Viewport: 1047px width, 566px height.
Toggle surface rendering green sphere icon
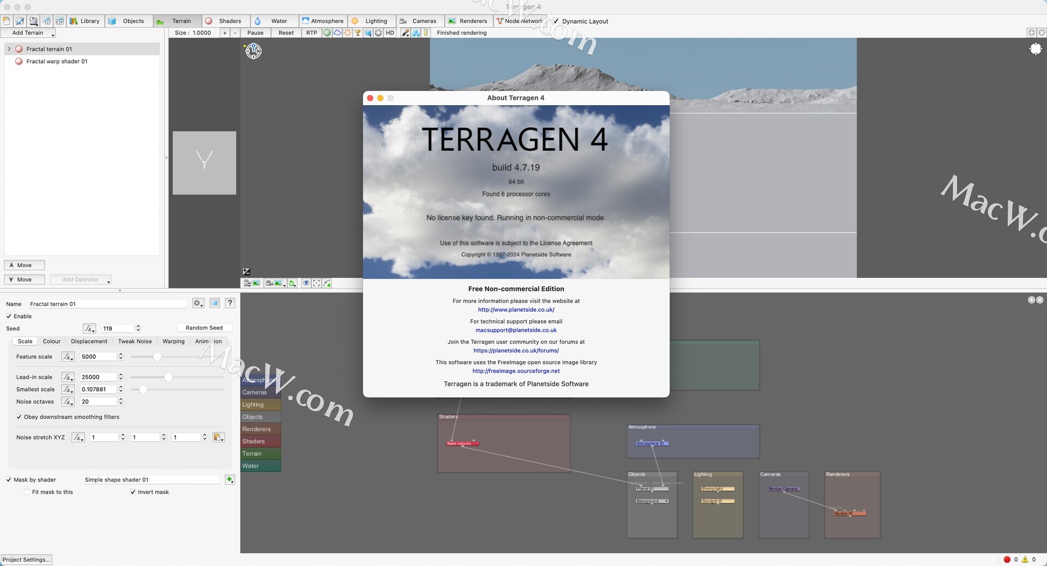click(x=327, y=33)
